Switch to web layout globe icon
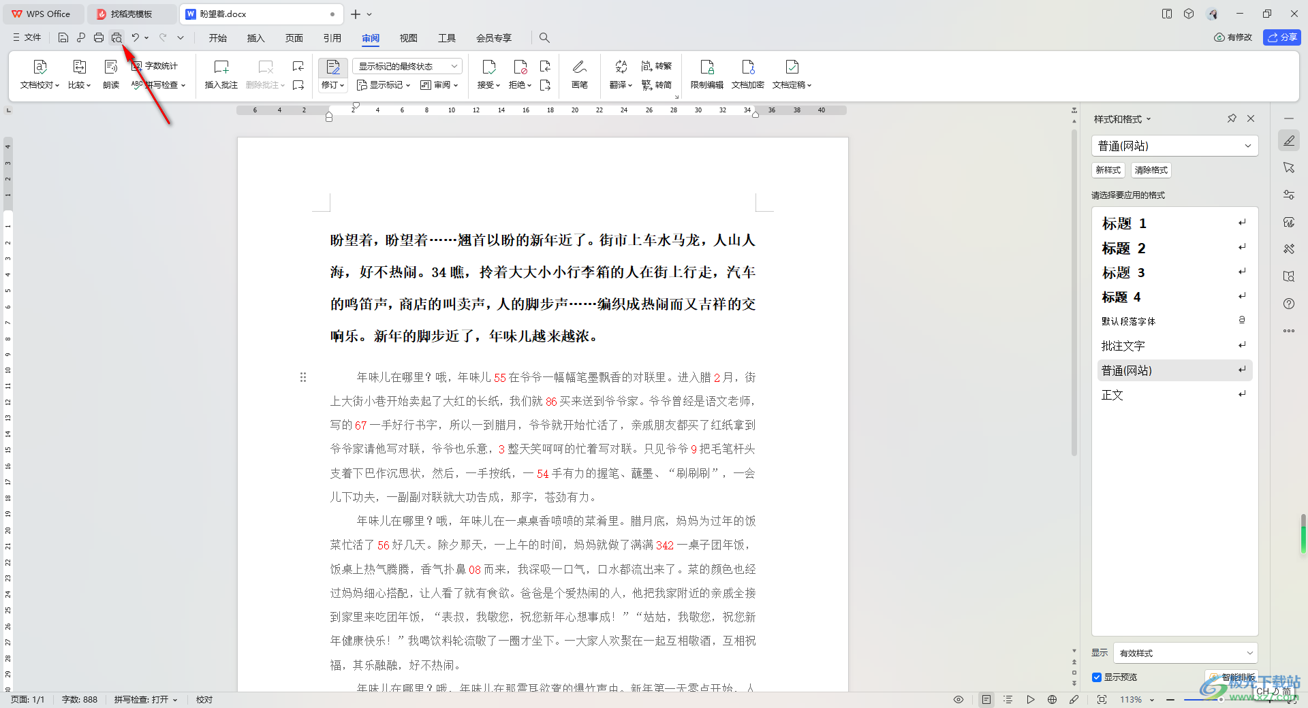Viewport: 1308px width, 708px height. (x=1052, y=699)
